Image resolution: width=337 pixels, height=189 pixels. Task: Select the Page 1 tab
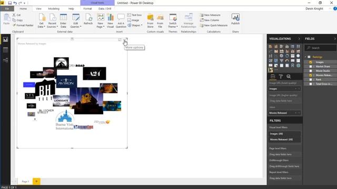25,182
